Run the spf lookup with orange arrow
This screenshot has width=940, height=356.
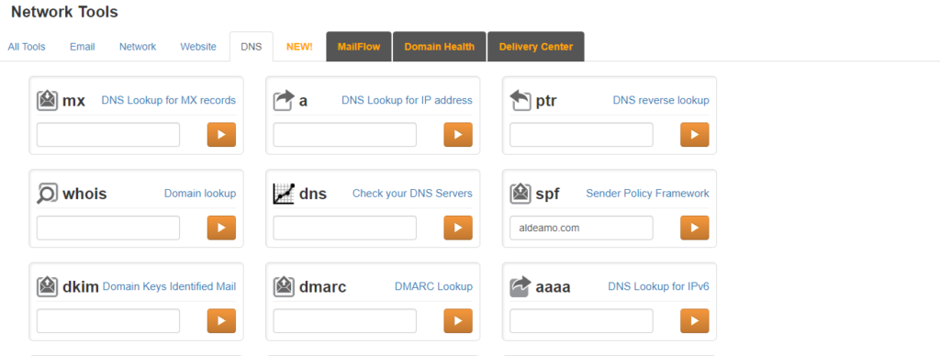click(694, 228)
